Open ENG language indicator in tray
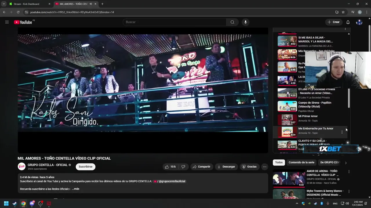The width and height of the screenshot is (371, 208). coord(335,203)
